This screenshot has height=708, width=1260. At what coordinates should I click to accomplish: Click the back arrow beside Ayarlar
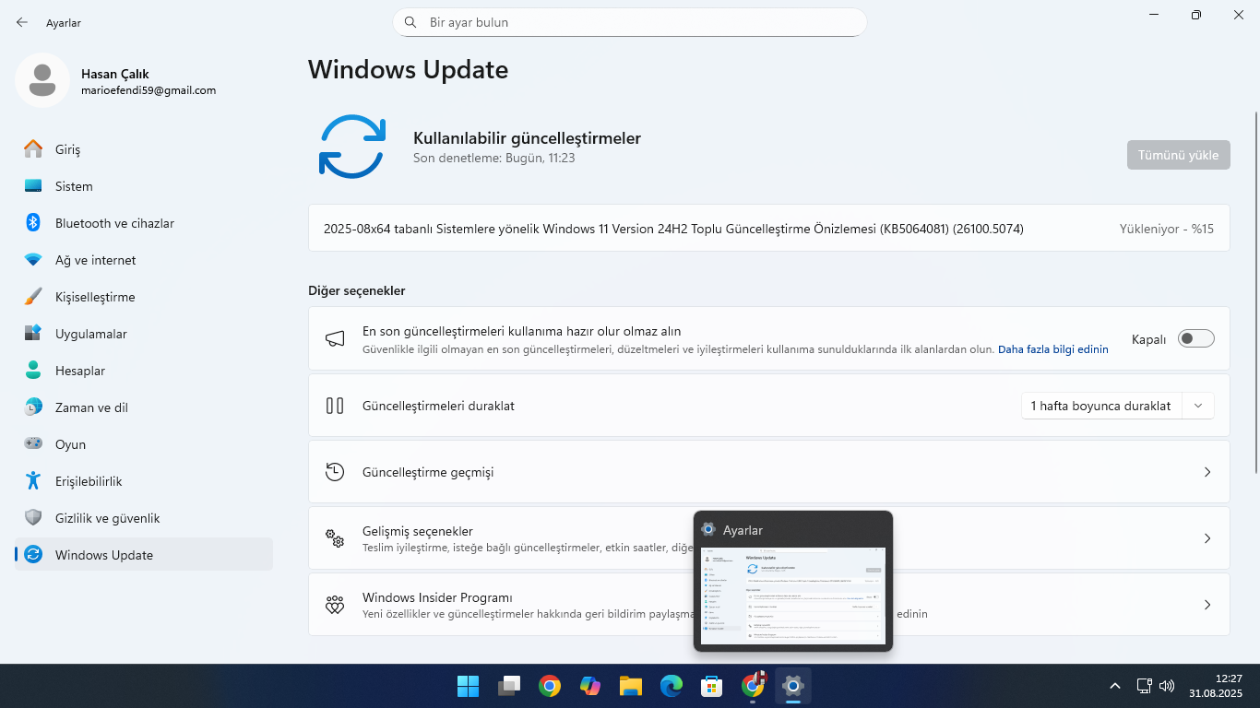click(x=22, y=22)
